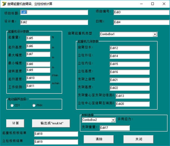Click the 支架高度 Edit22 input

(x=129, y=88)
